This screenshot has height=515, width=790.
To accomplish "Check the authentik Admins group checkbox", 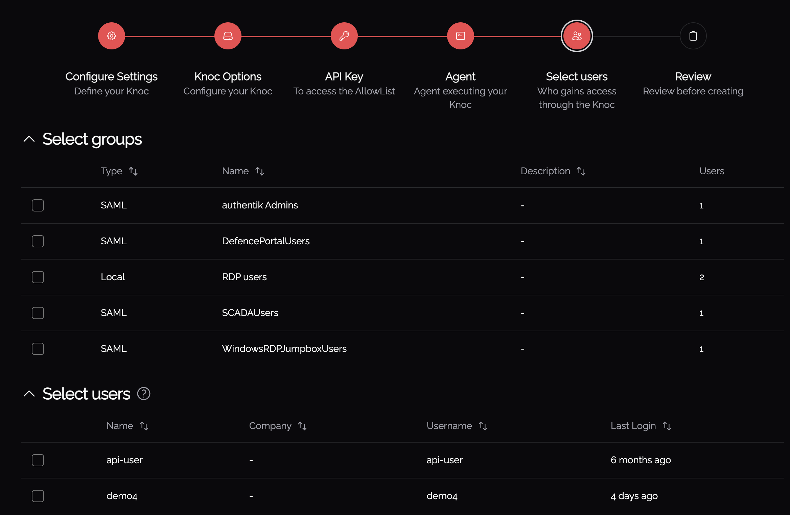I will coord(38,205).
